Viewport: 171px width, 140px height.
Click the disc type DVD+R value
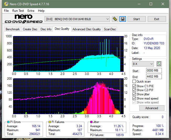point(148,39)
